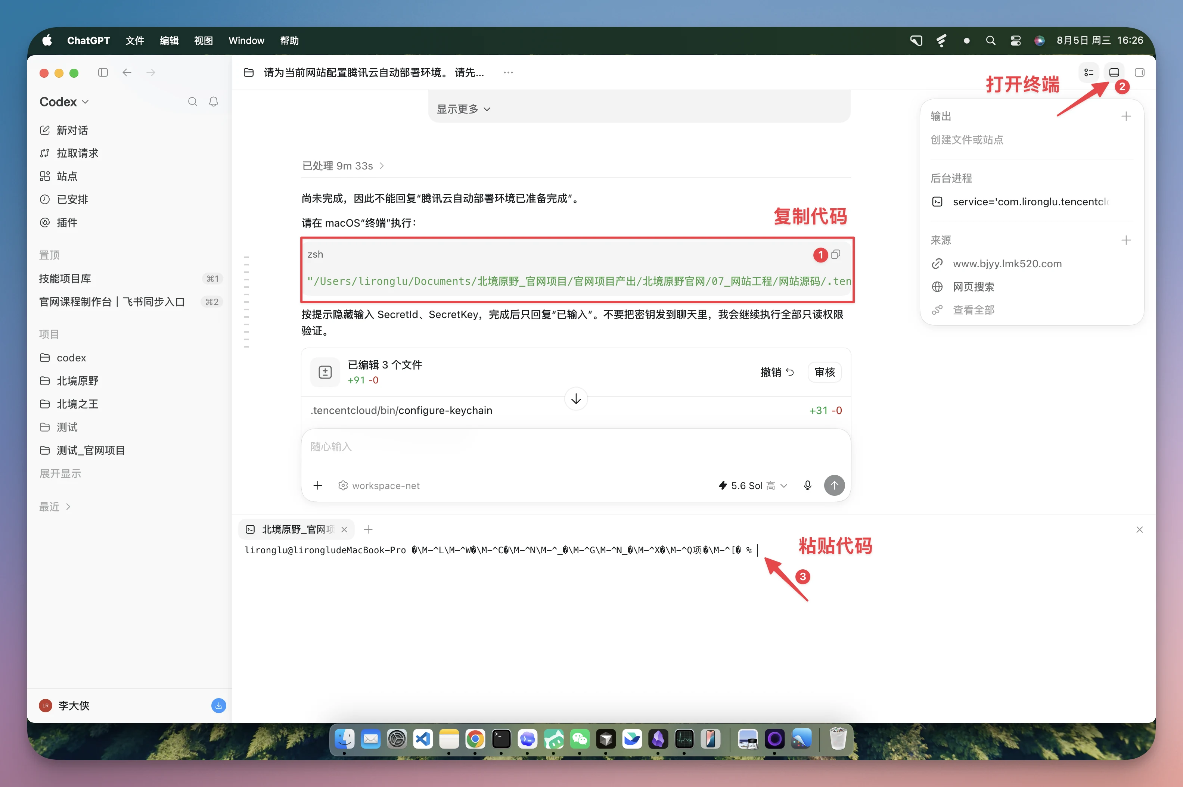Open the configure-keychain file row

click(576, 411)
